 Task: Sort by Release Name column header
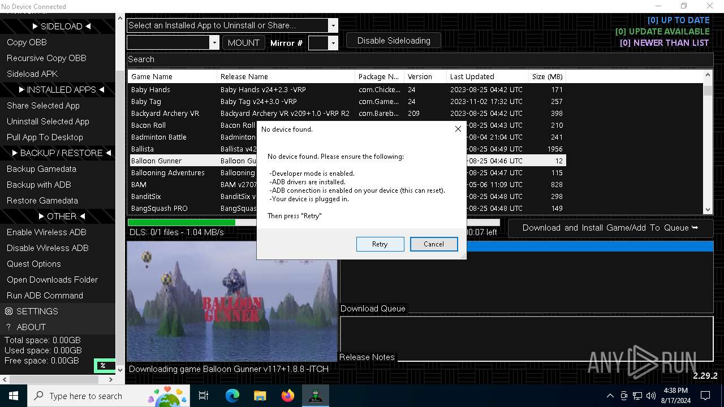click(286, 76)
